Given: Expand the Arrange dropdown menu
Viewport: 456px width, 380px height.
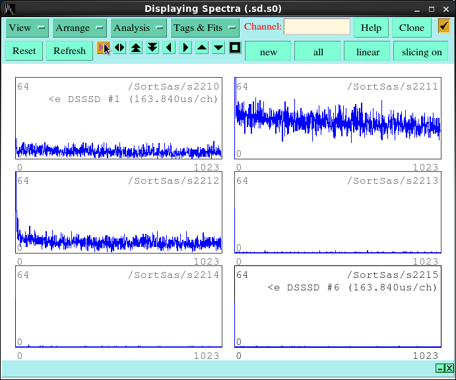Looking at the screenshot, I should pyautogui.click(x=80, y=28).
